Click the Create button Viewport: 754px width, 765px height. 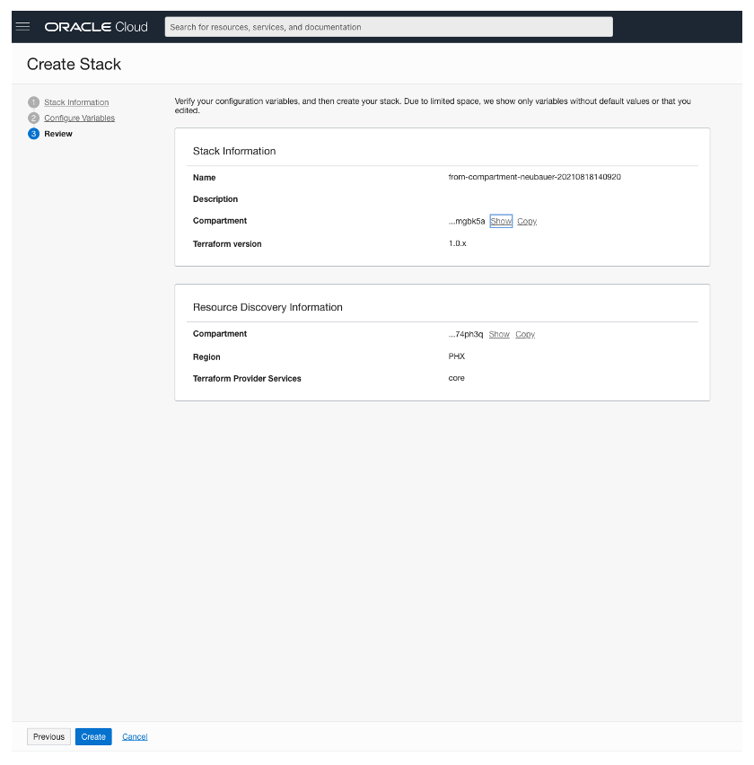tap(93, 736)
